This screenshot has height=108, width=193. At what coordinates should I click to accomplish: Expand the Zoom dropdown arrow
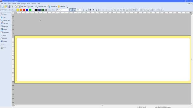(x=43, y=7)
